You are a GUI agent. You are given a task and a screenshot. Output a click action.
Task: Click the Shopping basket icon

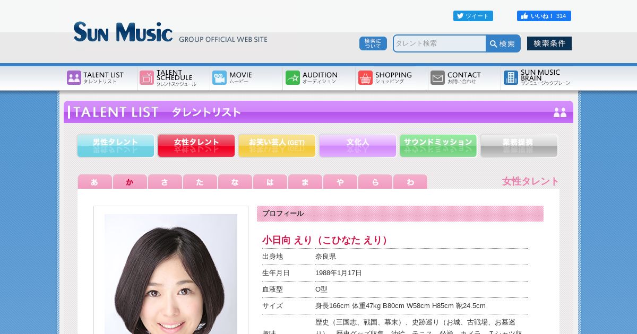tap(365, 78)
